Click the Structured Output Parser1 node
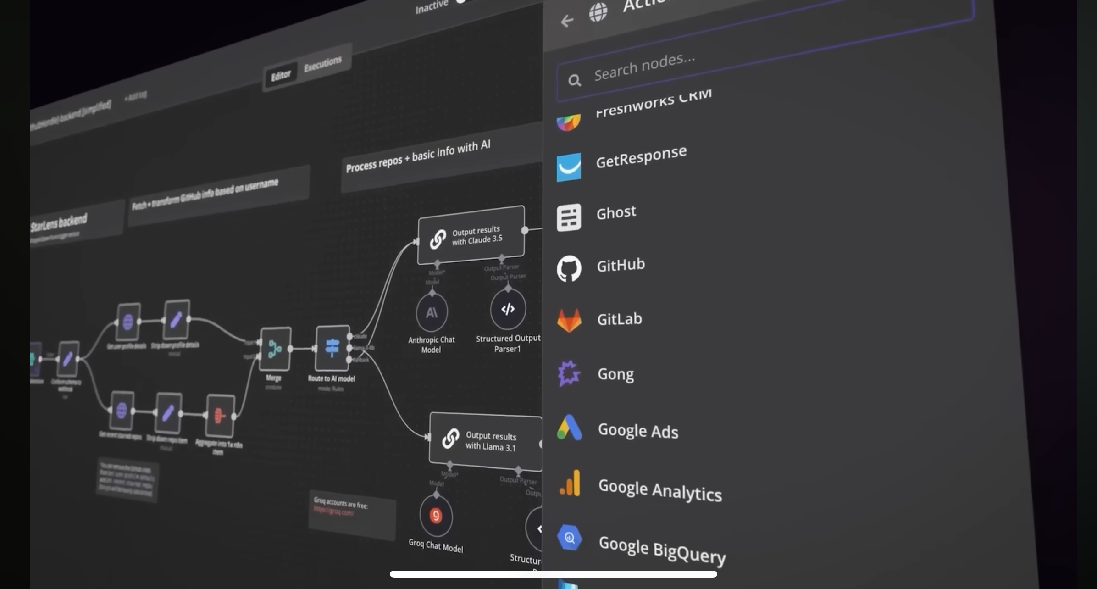This screenshot has width=1097, height=589. click(x=508, y=310)
